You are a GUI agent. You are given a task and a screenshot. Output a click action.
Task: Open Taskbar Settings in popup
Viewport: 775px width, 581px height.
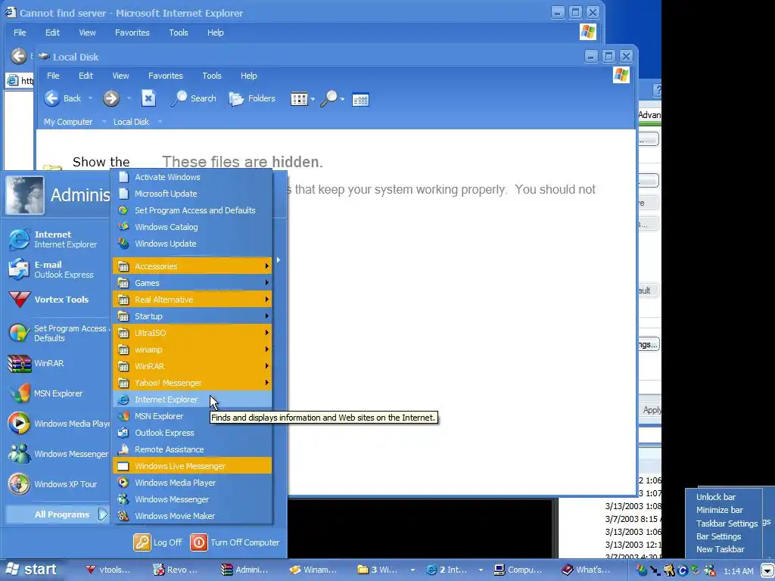coord(727,524)
